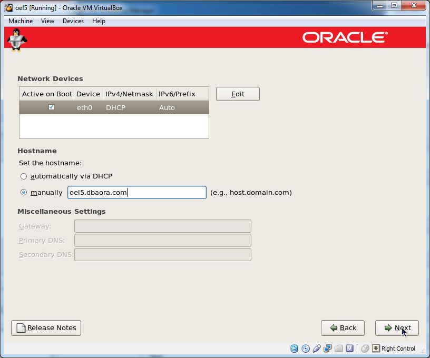
Task: Click the Primary DNS input field
Action: [163, 241]
